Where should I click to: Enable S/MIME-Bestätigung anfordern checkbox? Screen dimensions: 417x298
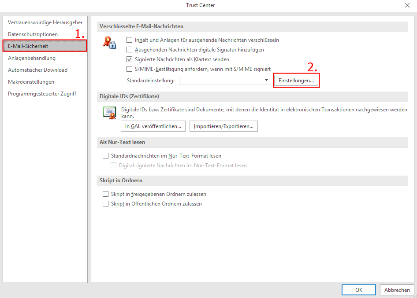click(x=129, y=69)
